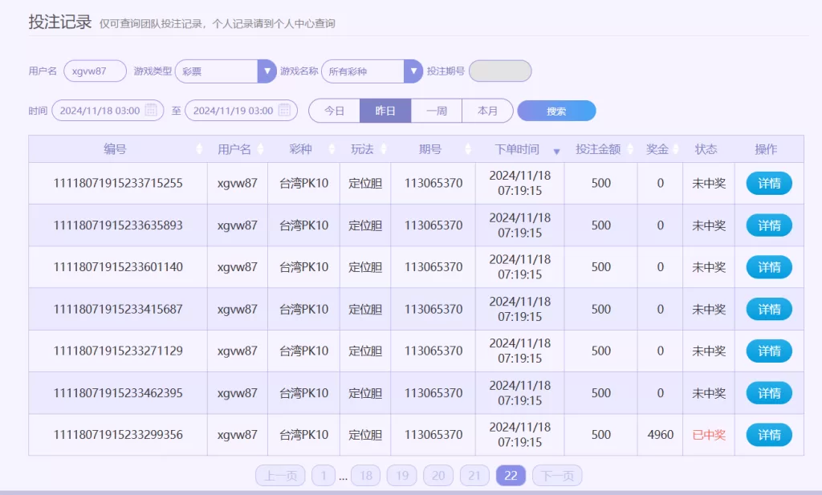Viewport: 822px width, 495px height.
Task: Open 详情 for record ending 635893
Action: tap(769, 225)
